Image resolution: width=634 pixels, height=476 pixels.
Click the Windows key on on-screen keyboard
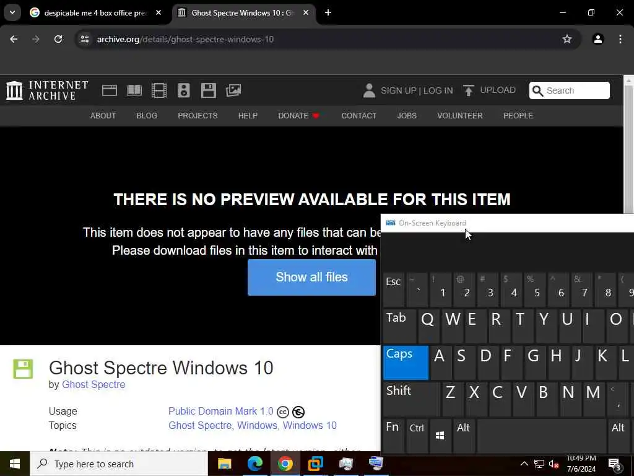(440, 436)
